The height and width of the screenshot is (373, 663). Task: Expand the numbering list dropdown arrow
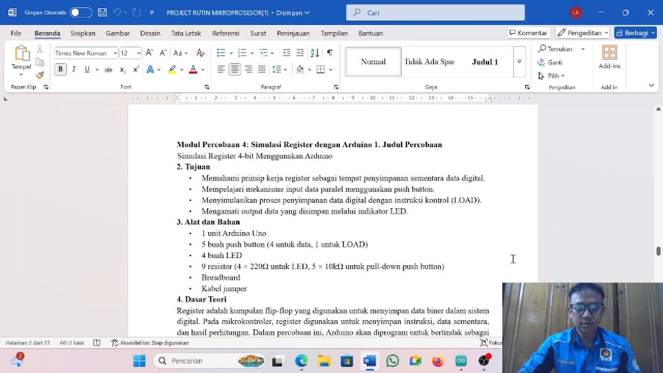pyautogui.click(x=252, y=53)
